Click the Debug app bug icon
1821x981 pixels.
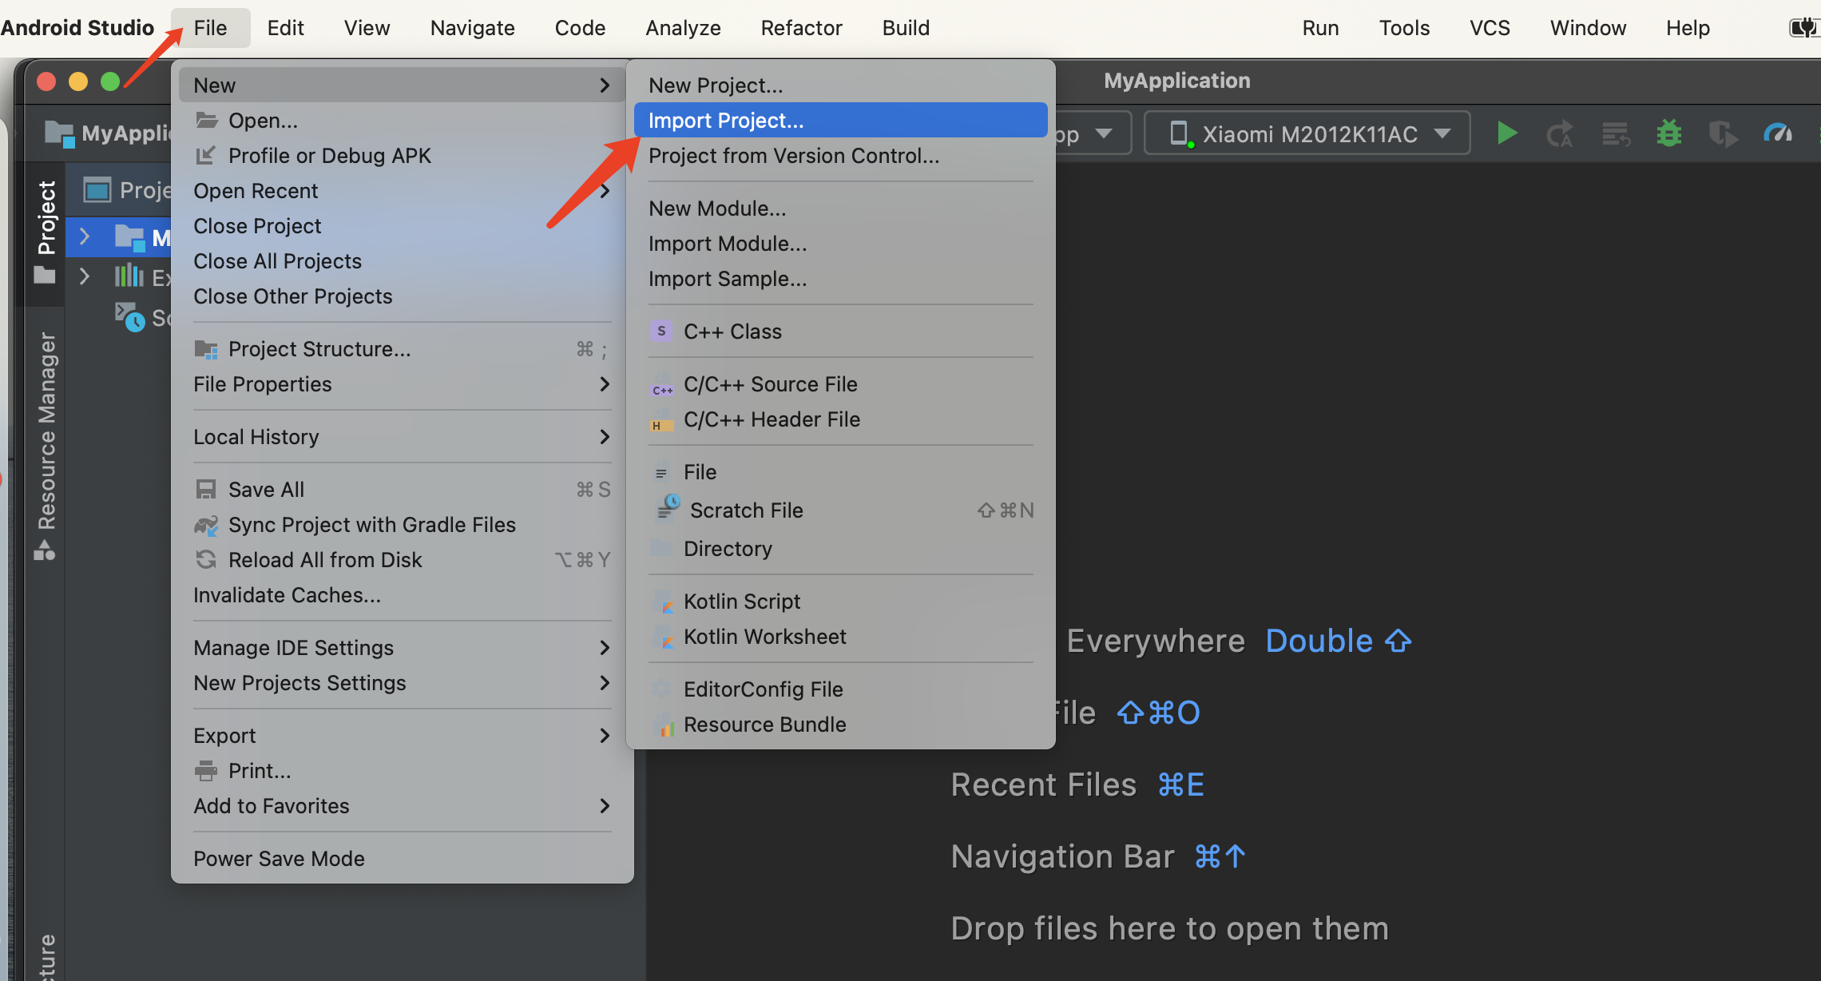tap(1669, 133)
